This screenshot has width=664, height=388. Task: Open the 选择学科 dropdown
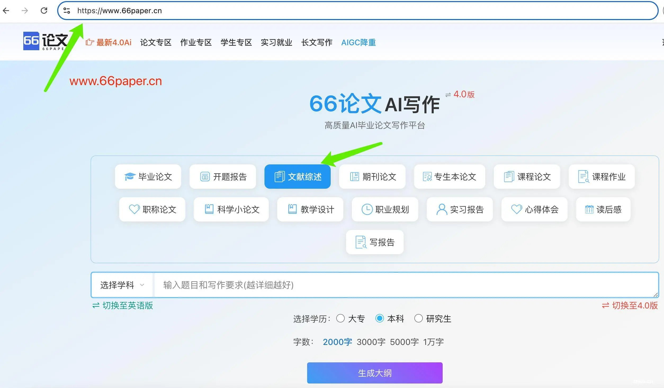click(122, 285)
